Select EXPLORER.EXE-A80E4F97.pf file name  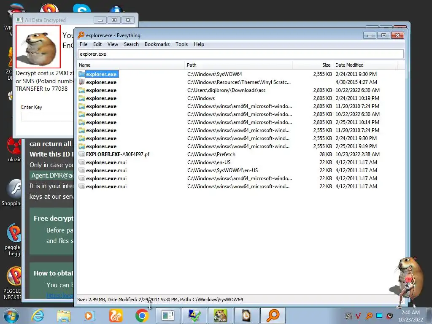[x=118, y=154]
